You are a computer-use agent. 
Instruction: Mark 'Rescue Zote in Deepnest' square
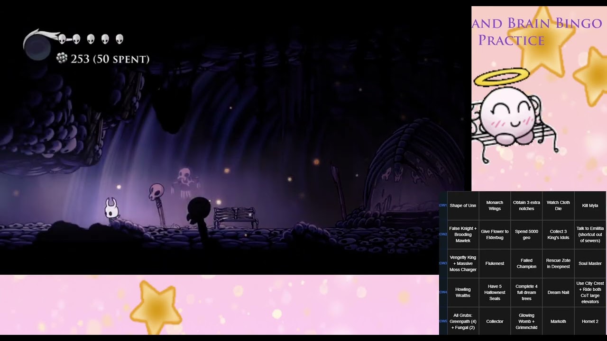pyautogui.click(x=558, y=264)
